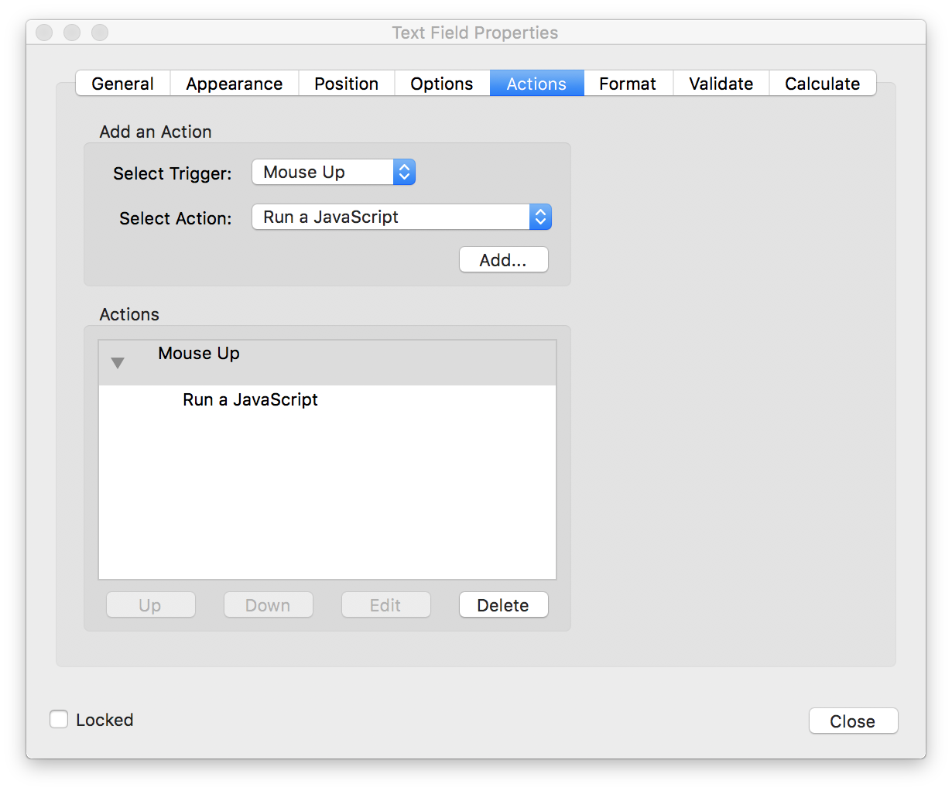Select the Actions tab

point(536,83)
